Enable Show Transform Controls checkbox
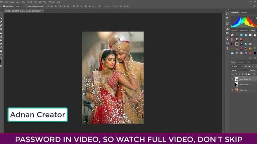The height and width of the screenshot is (144, 257). coord(26,6)
